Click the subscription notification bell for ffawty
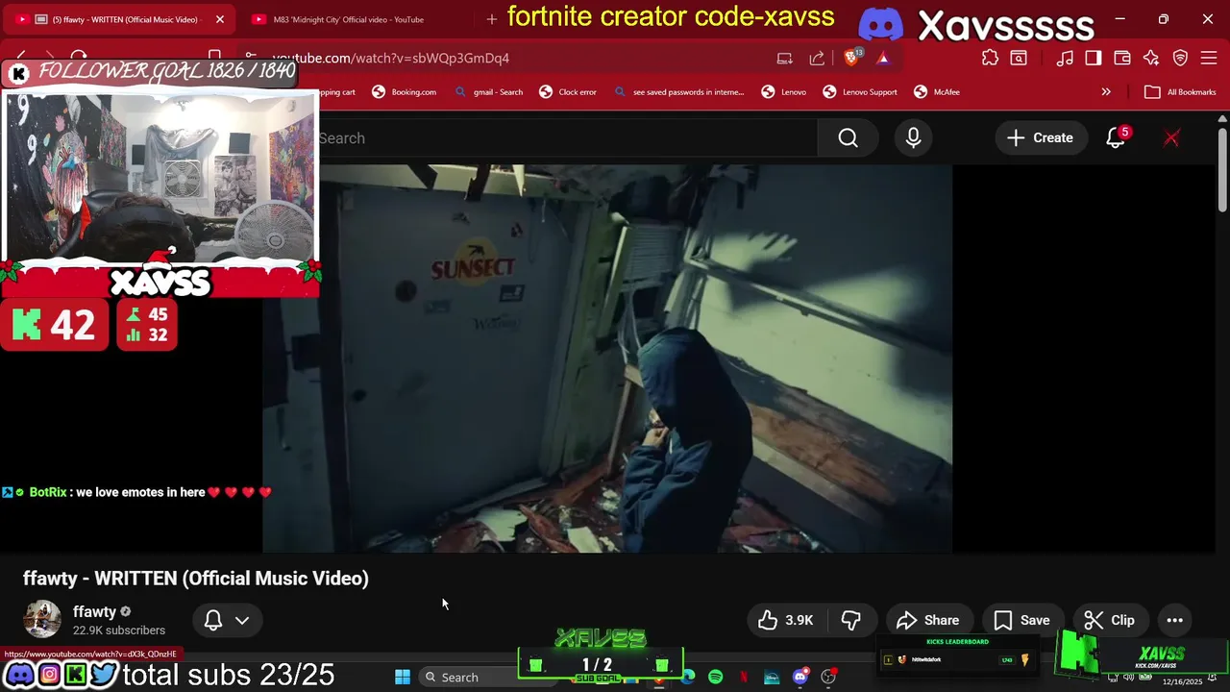Screen dimensions: 1230x692 tap(213, 620)
